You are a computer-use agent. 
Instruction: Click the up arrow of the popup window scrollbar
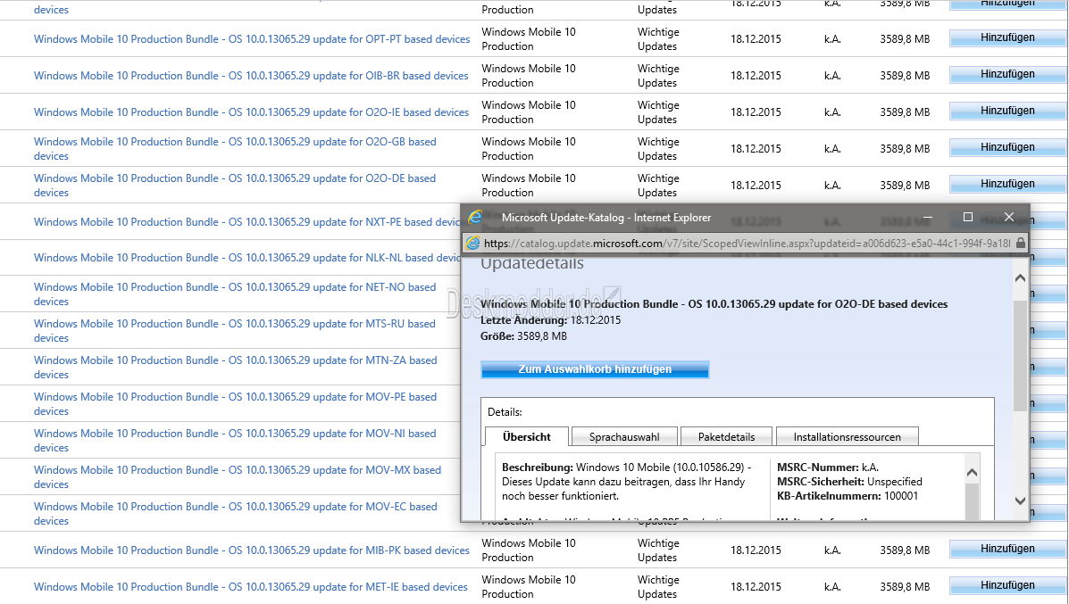(x=1020, y=277)
